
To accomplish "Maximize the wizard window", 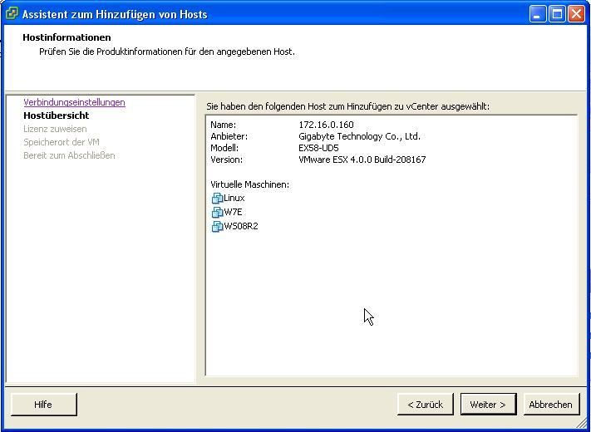I will click(557, 14).
